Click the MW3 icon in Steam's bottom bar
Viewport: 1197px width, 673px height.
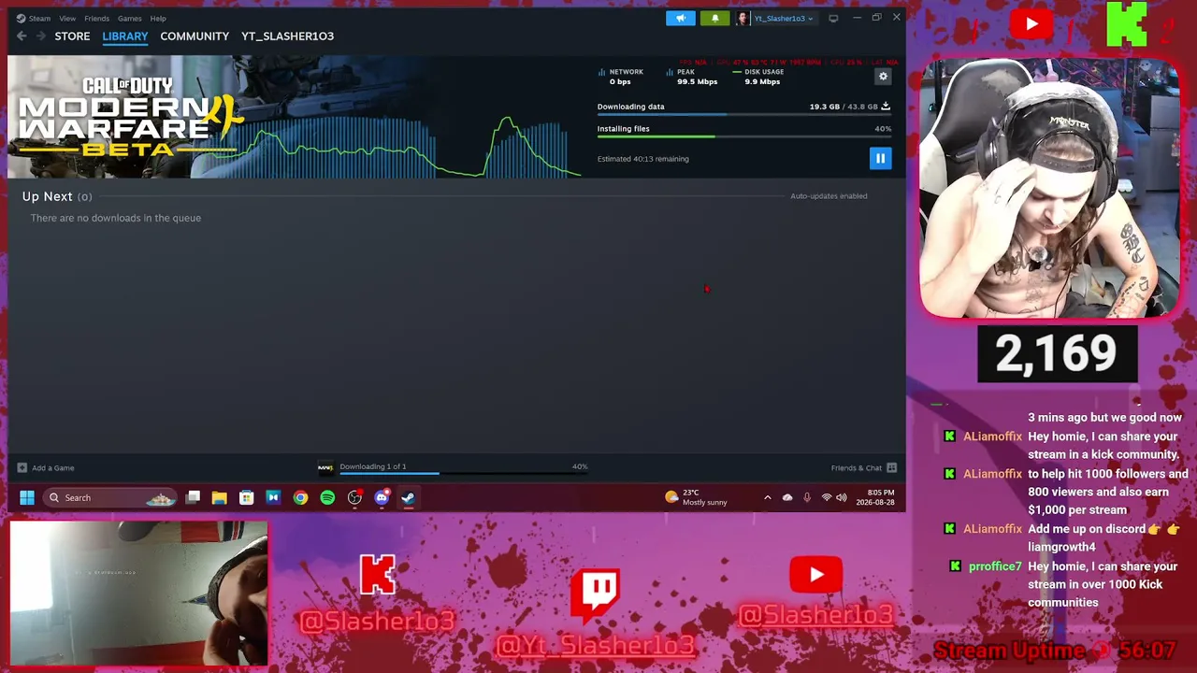[x=325, y=467]
